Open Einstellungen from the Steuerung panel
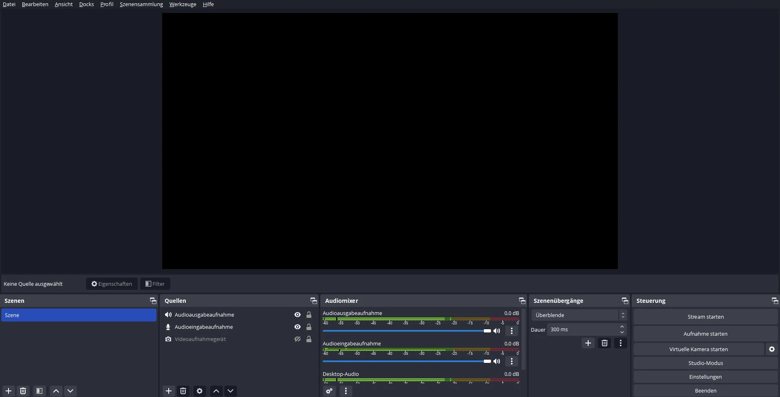Screen dimensions: 780x397 click(x=705, y=377)
